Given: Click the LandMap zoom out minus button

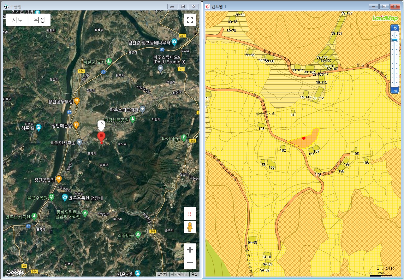Looking at the screenshot, I should coord(395,90).
